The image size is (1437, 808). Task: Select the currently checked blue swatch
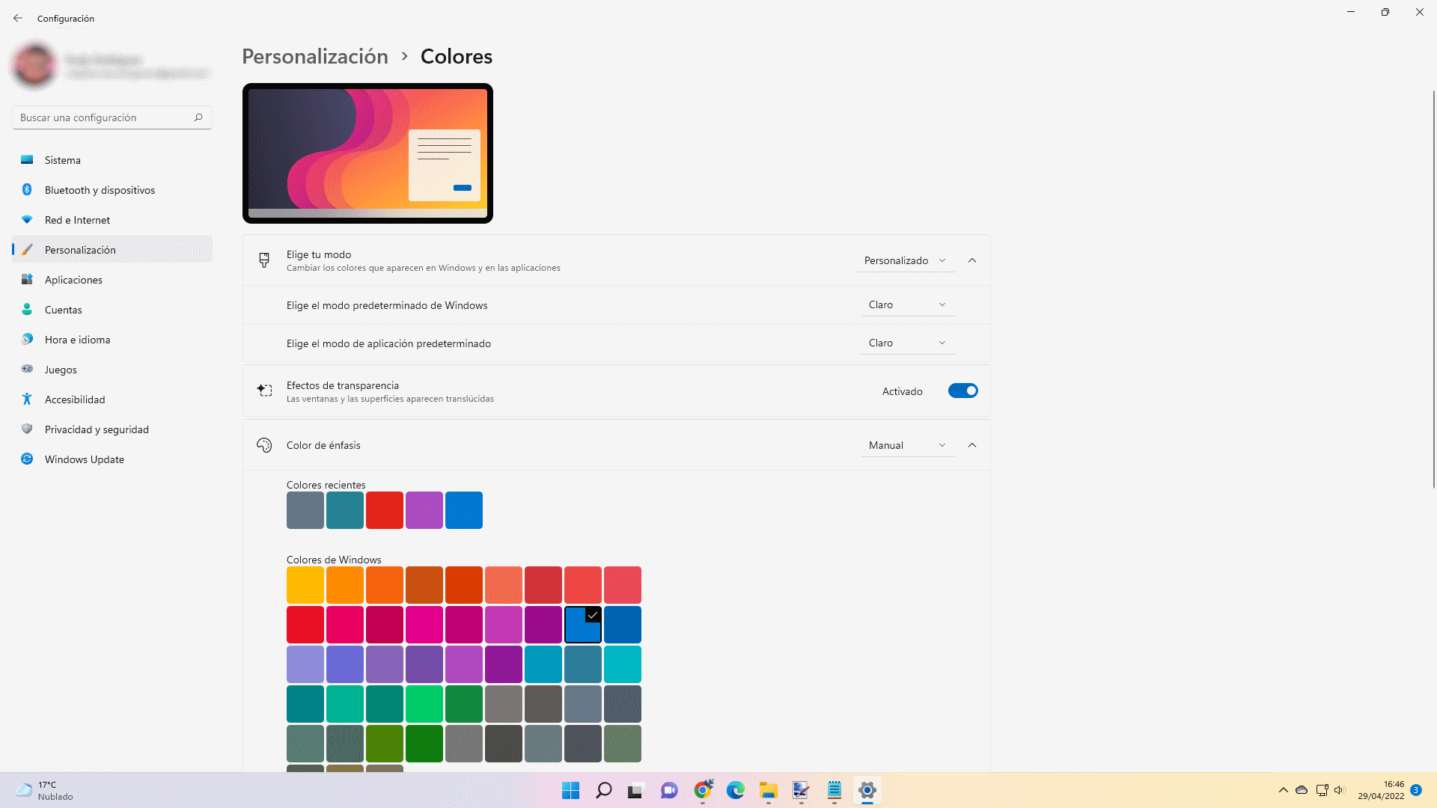[x=583, y=625]
